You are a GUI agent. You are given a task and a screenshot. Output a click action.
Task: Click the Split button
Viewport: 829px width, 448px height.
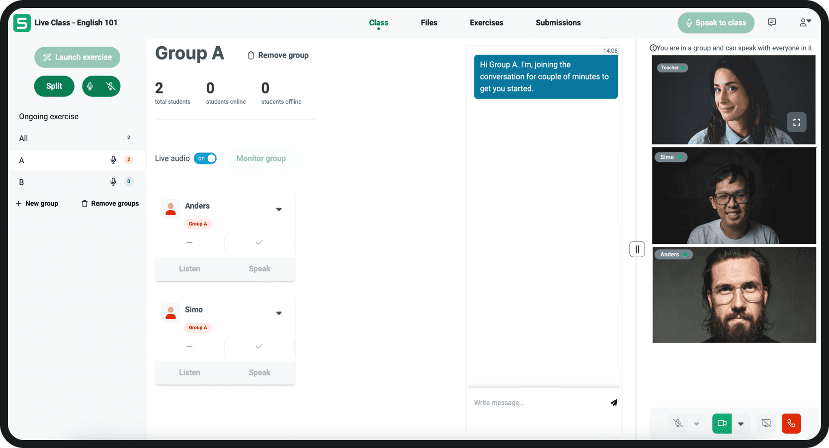click(x=54, y=86)
